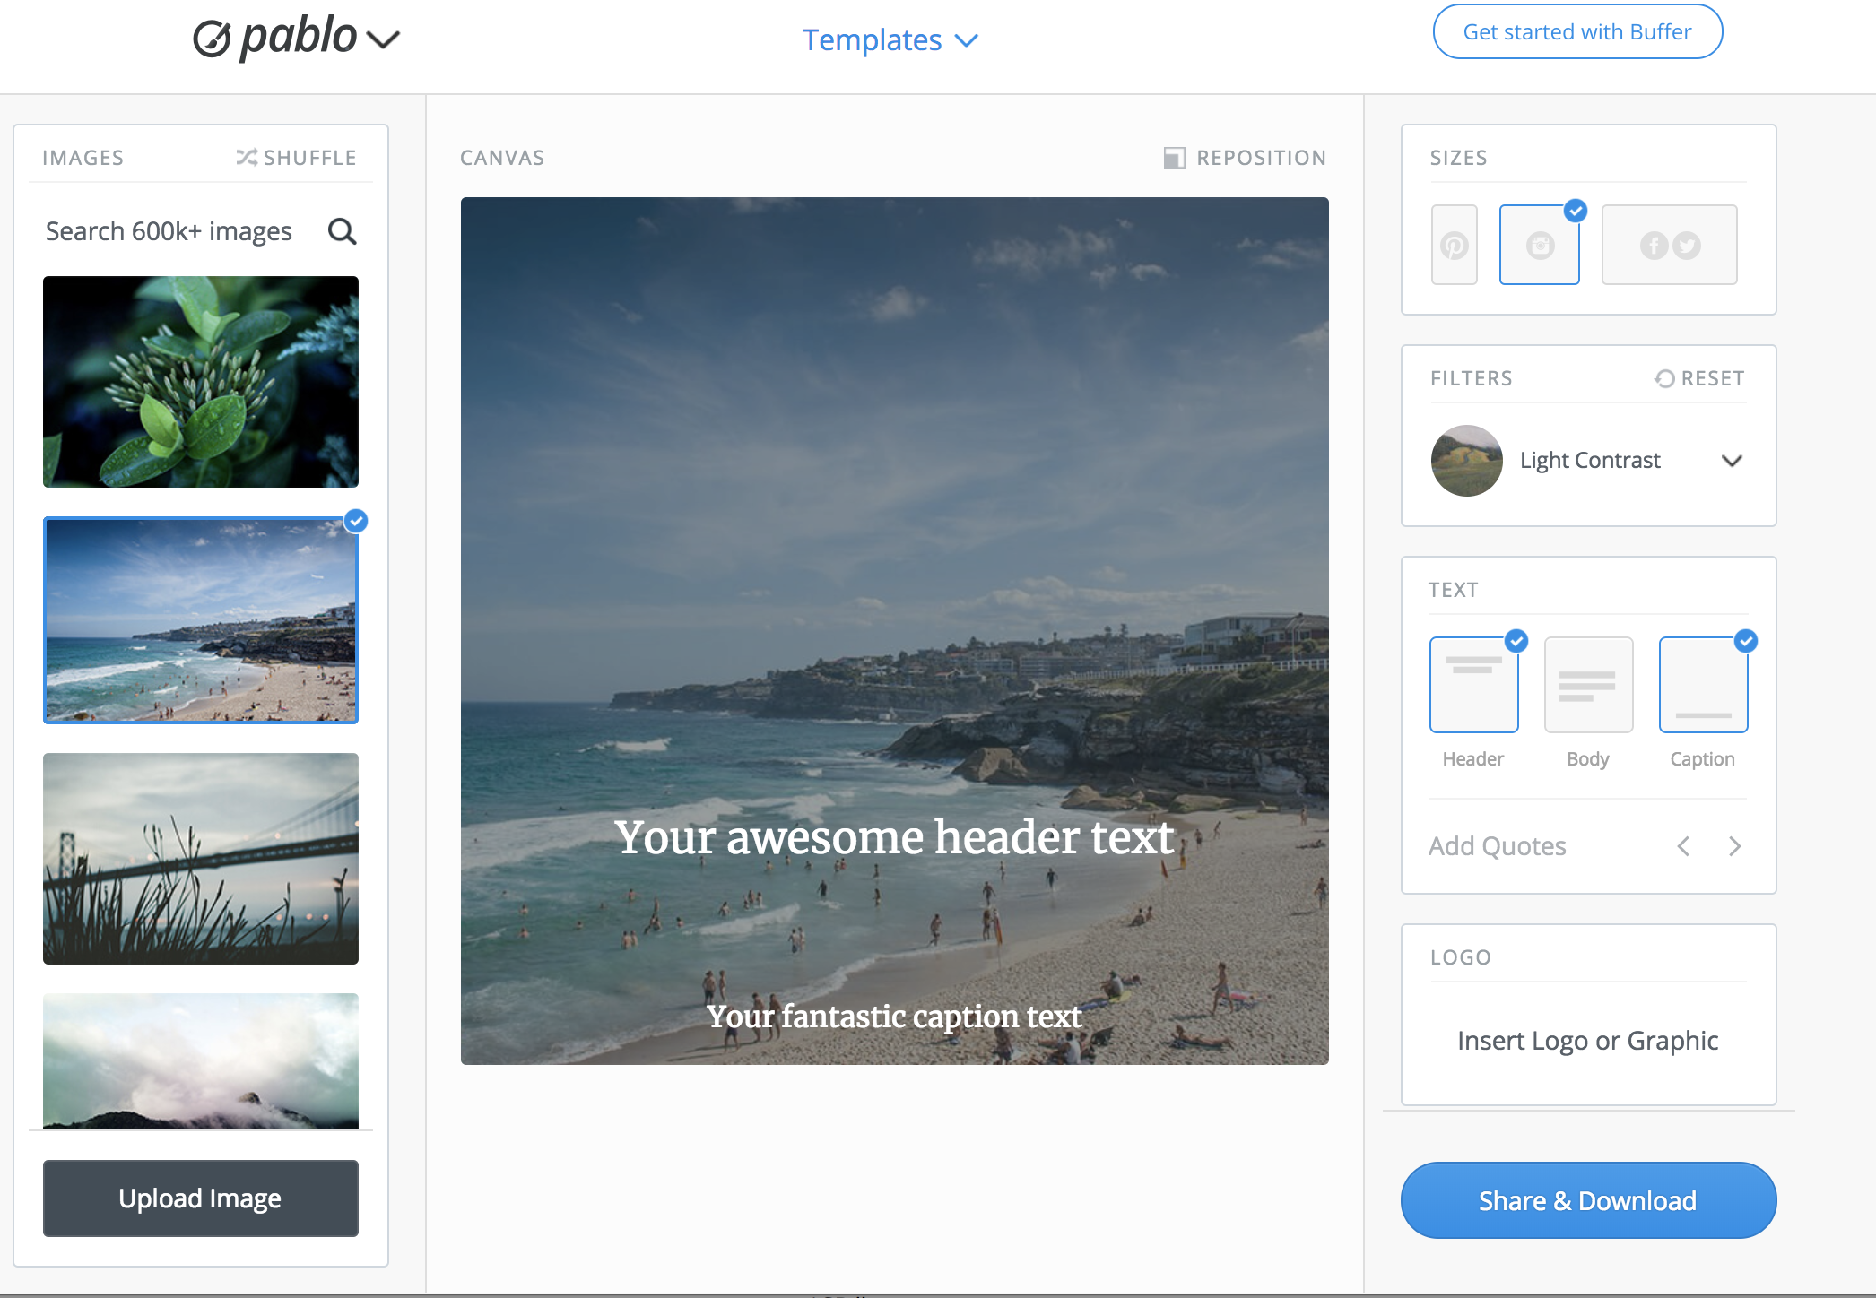Edit the caption text on canvas
This screenshot has height=1298, width=1876.
click(x=894, y=1017)
